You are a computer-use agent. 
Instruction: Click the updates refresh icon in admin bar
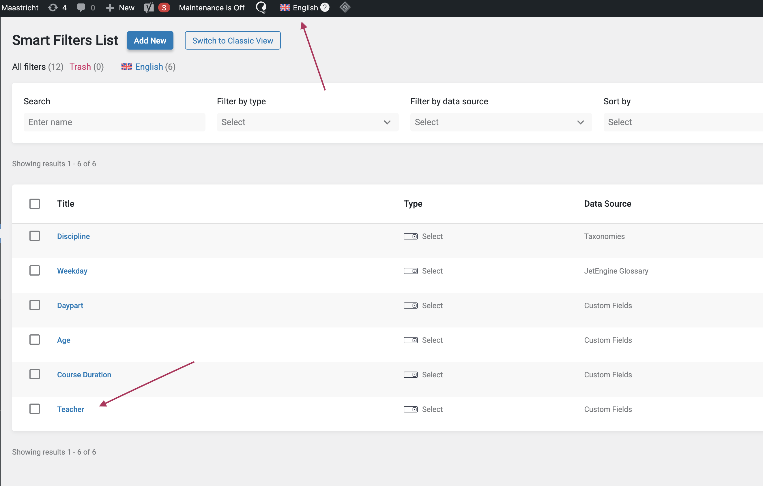click(53, 7)
